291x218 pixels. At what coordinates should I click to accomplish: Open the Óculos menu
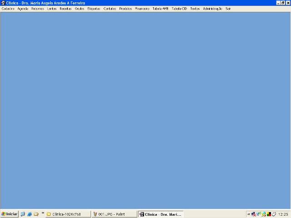(x=80, y=9)
